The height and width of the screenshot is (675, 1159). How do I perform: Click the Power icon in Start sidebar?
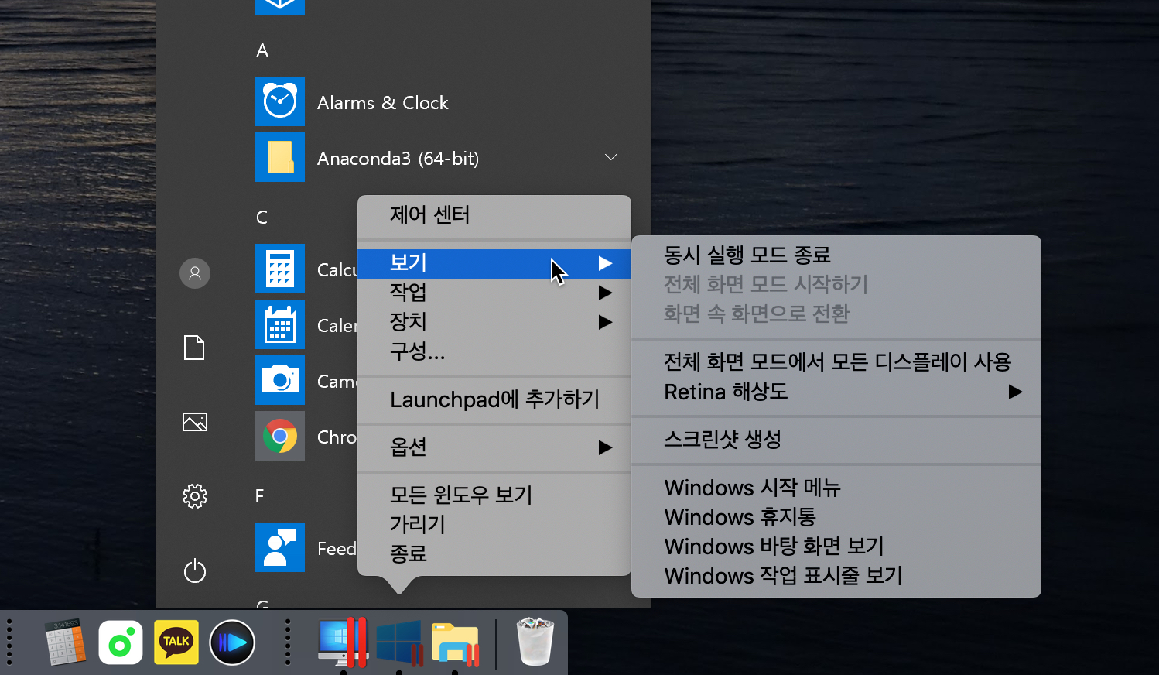click(195, 571)
